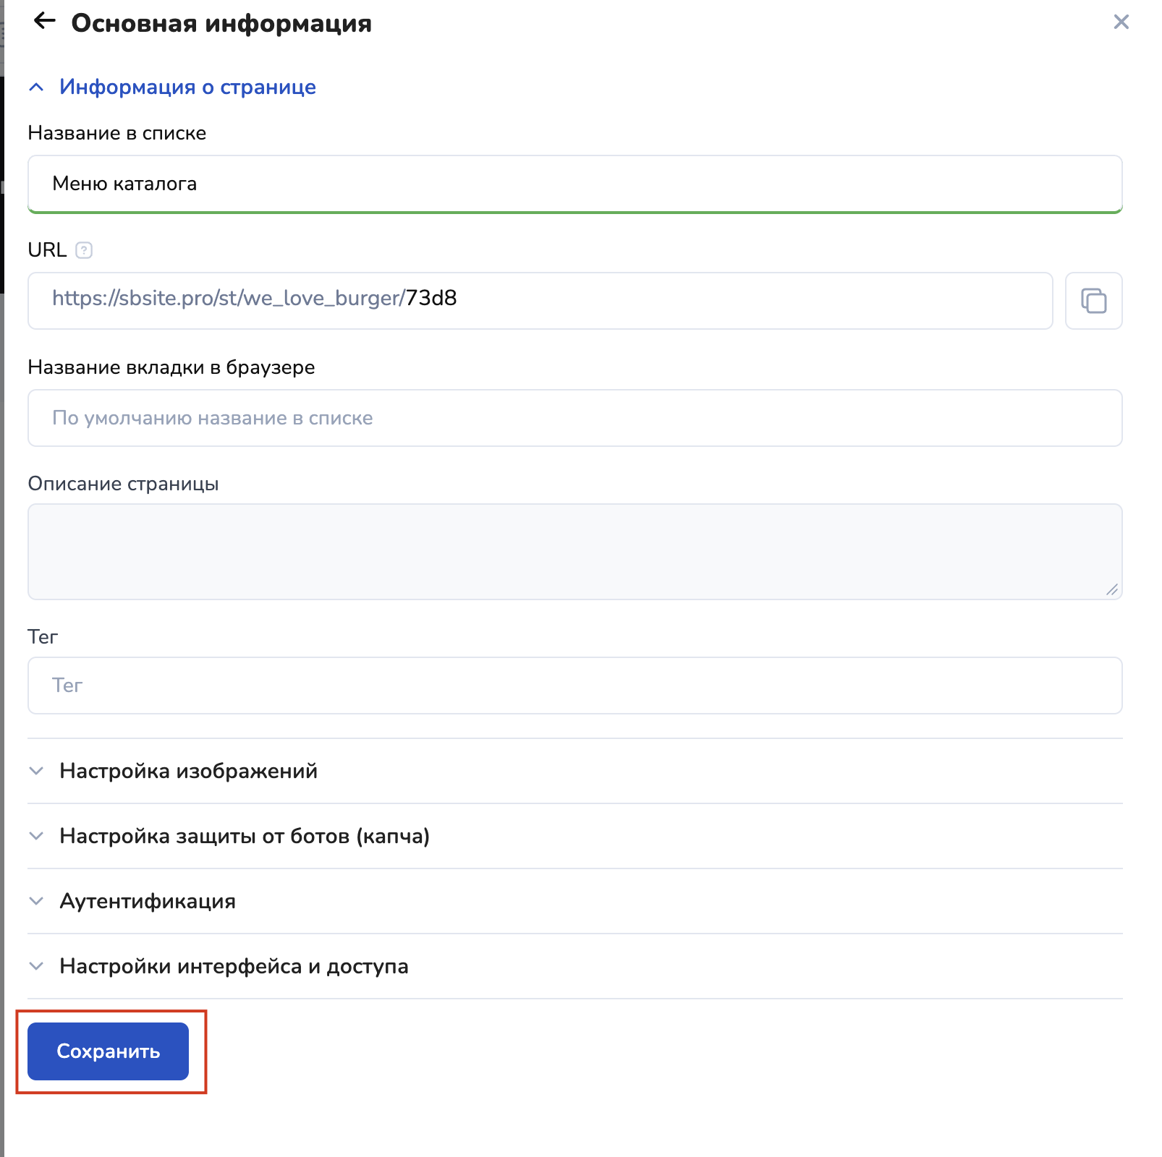Click 'Настройки интерфейса и доступа' title
Image resolution: width=1162 pixels, height=1157 pixels.
(234, 966)
